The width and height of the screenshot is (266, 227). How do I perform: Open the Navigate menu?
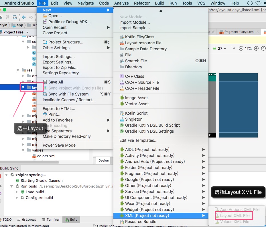pos(86,3)
